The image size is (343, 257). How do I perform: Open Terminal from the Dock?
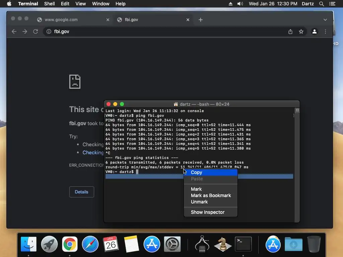coord(243,244)
